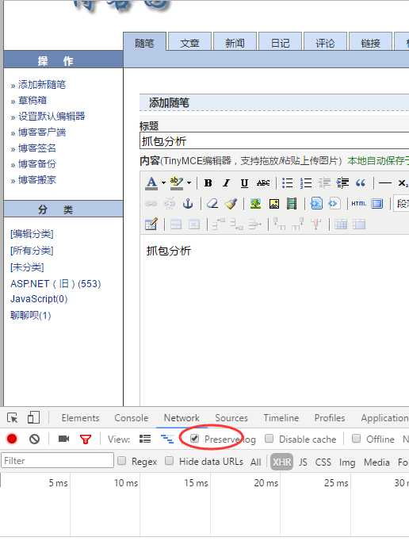Use the cleanup messy code brush

231,204
